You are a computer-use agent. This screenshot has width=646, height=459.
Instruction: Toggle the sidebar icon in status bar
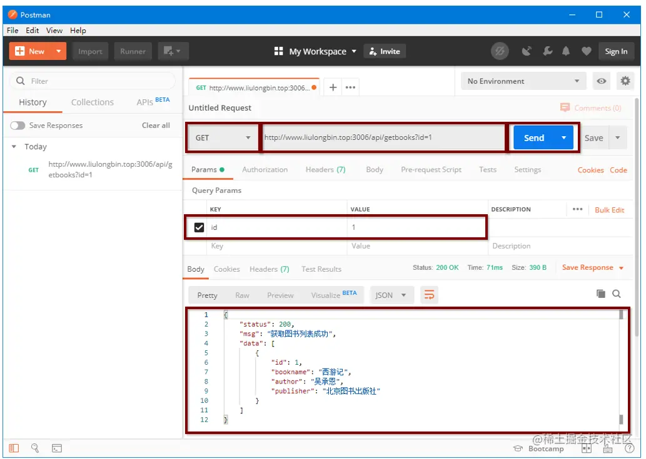pyautogui.click(x=14, y=448)
